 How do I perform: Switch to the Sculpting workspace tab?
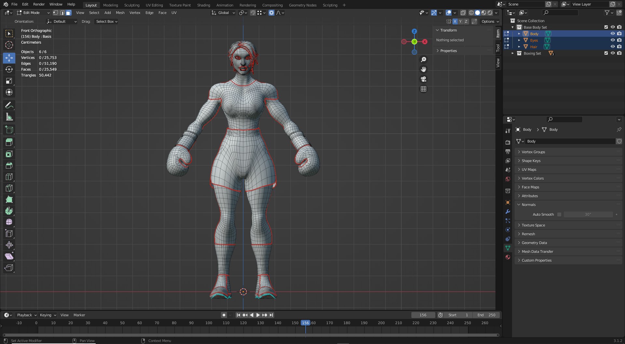tap(132, 5)
